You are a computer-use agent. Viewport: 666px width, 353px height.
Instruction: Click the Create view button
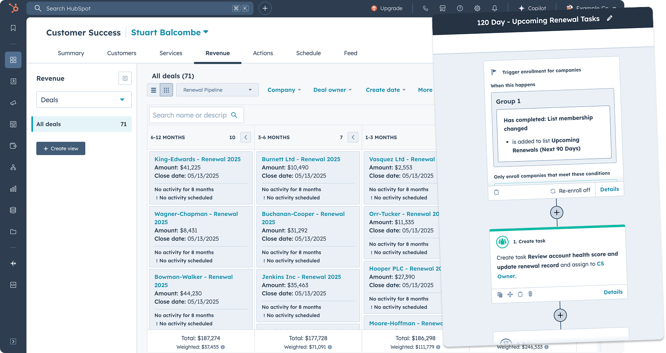[61, 149]
